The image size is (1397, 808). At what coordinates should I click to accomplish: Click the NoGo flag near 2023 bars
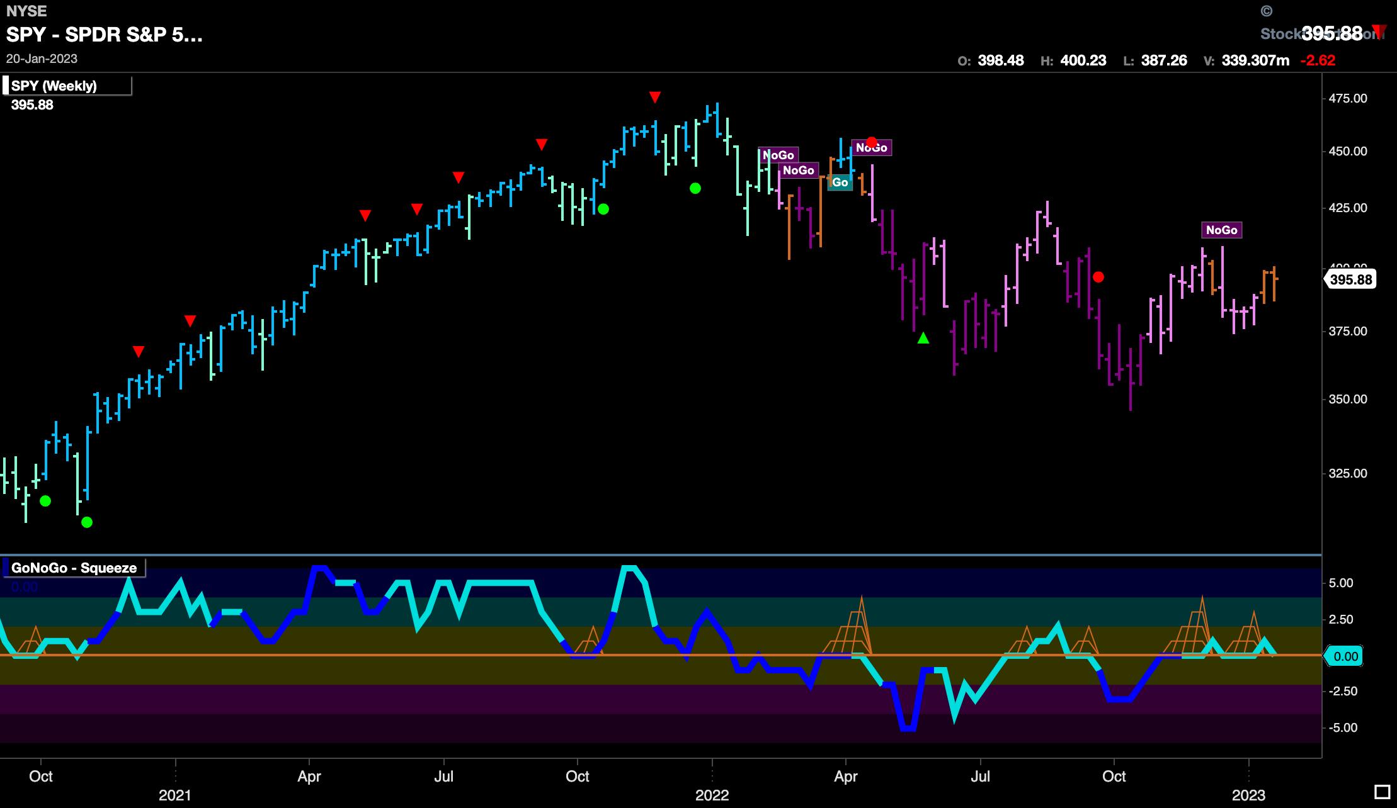tap(1221, 230)
